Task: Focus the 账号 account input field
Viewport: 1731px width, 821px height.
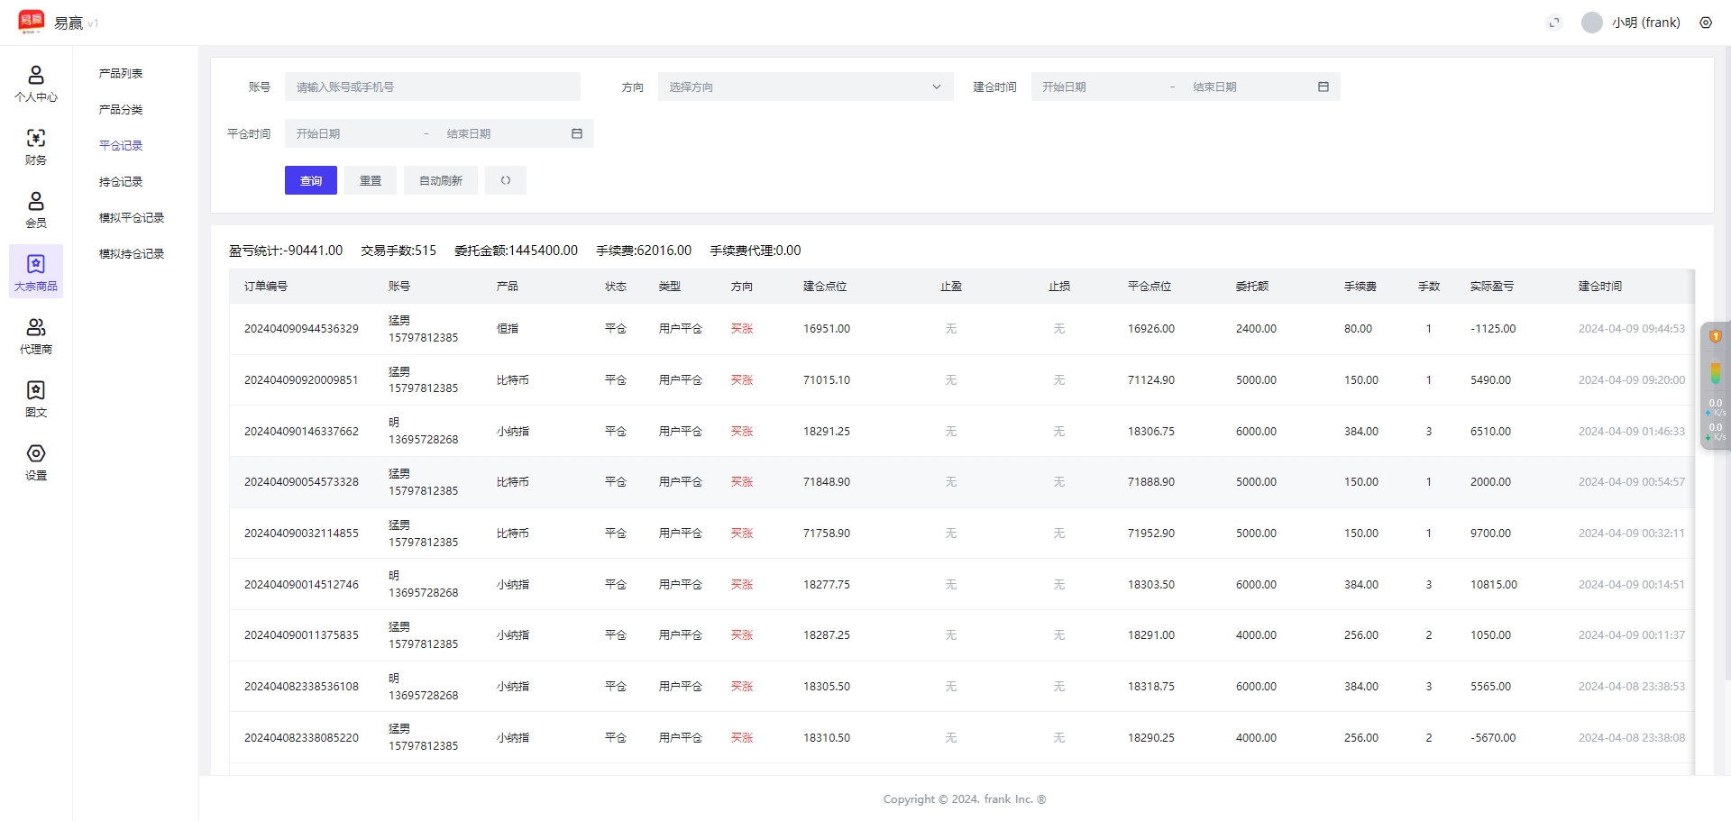Action: tap(433, 87)
